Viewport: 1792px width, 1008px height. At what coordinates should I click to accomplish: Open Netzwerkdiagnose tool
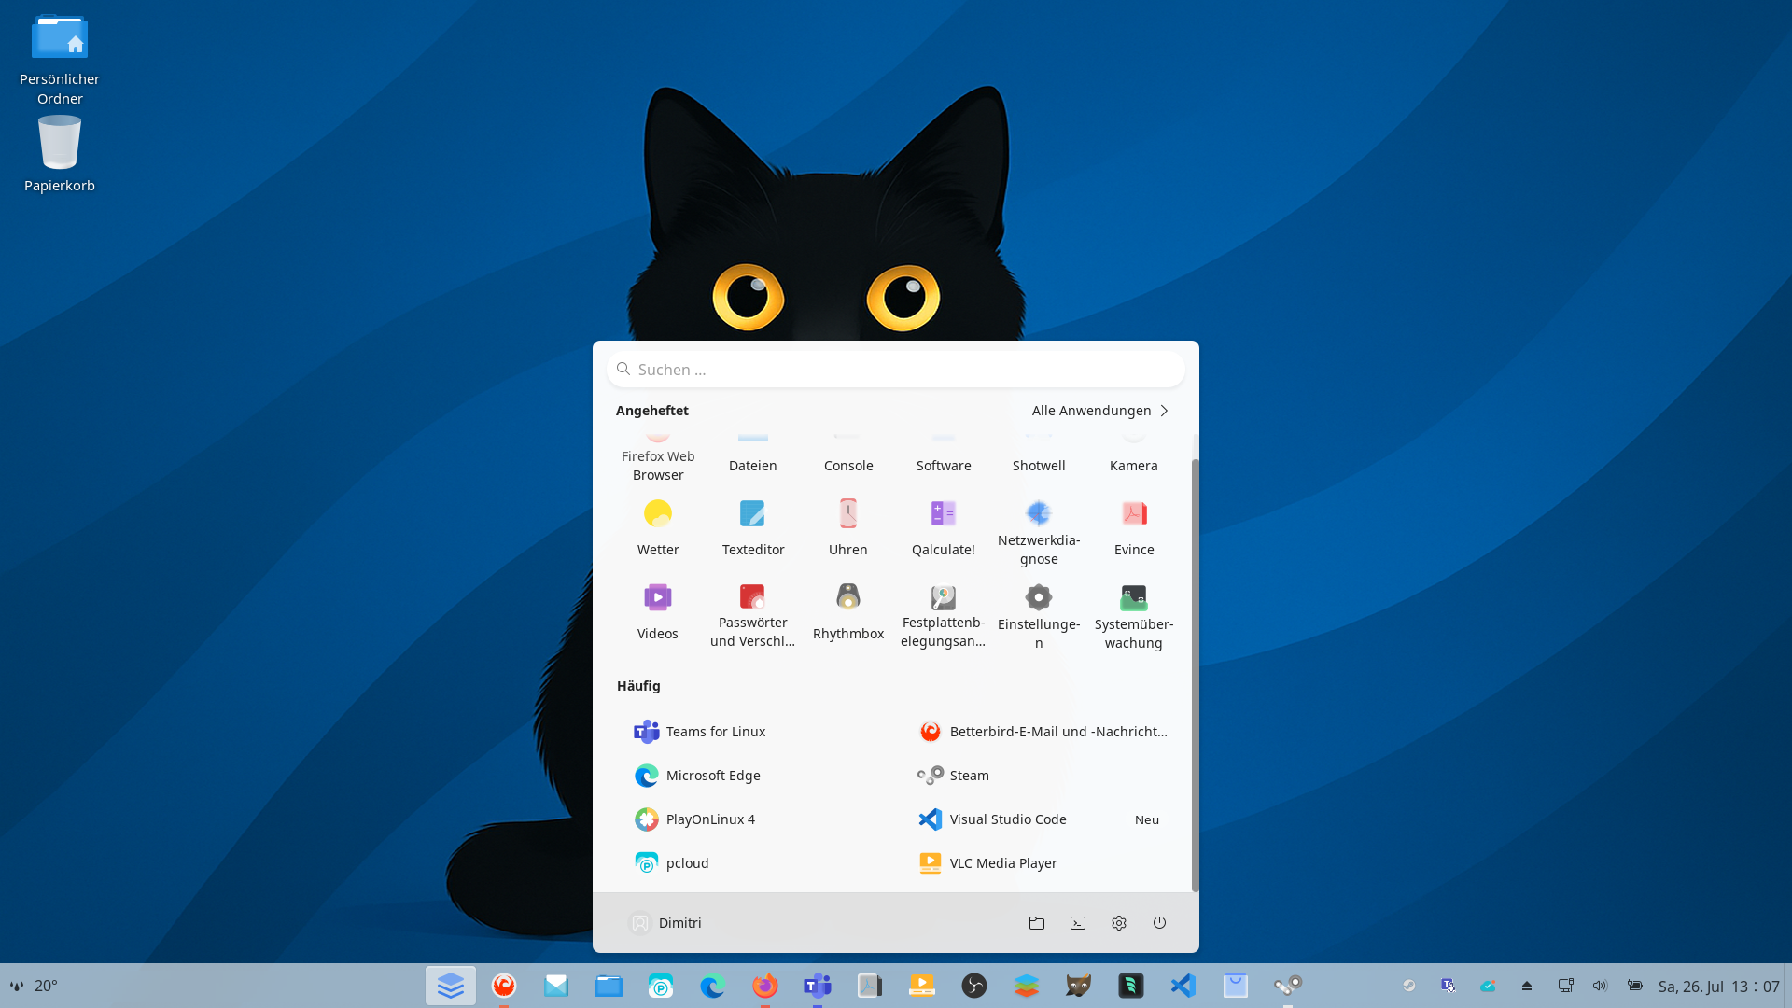(1039, 532)
